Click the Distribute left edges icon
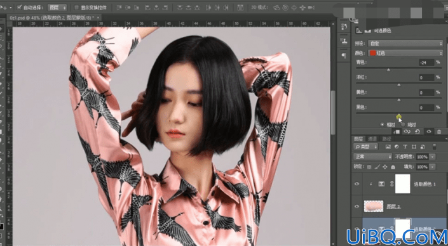448x246 pixels. point(208,8)
